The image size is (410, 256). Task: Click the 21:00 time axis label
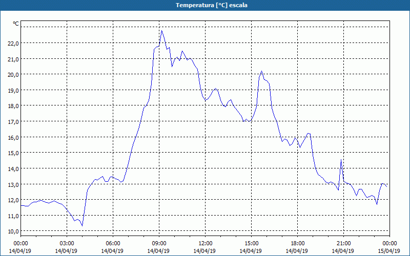pyautogui.click(x=343, y=244)
